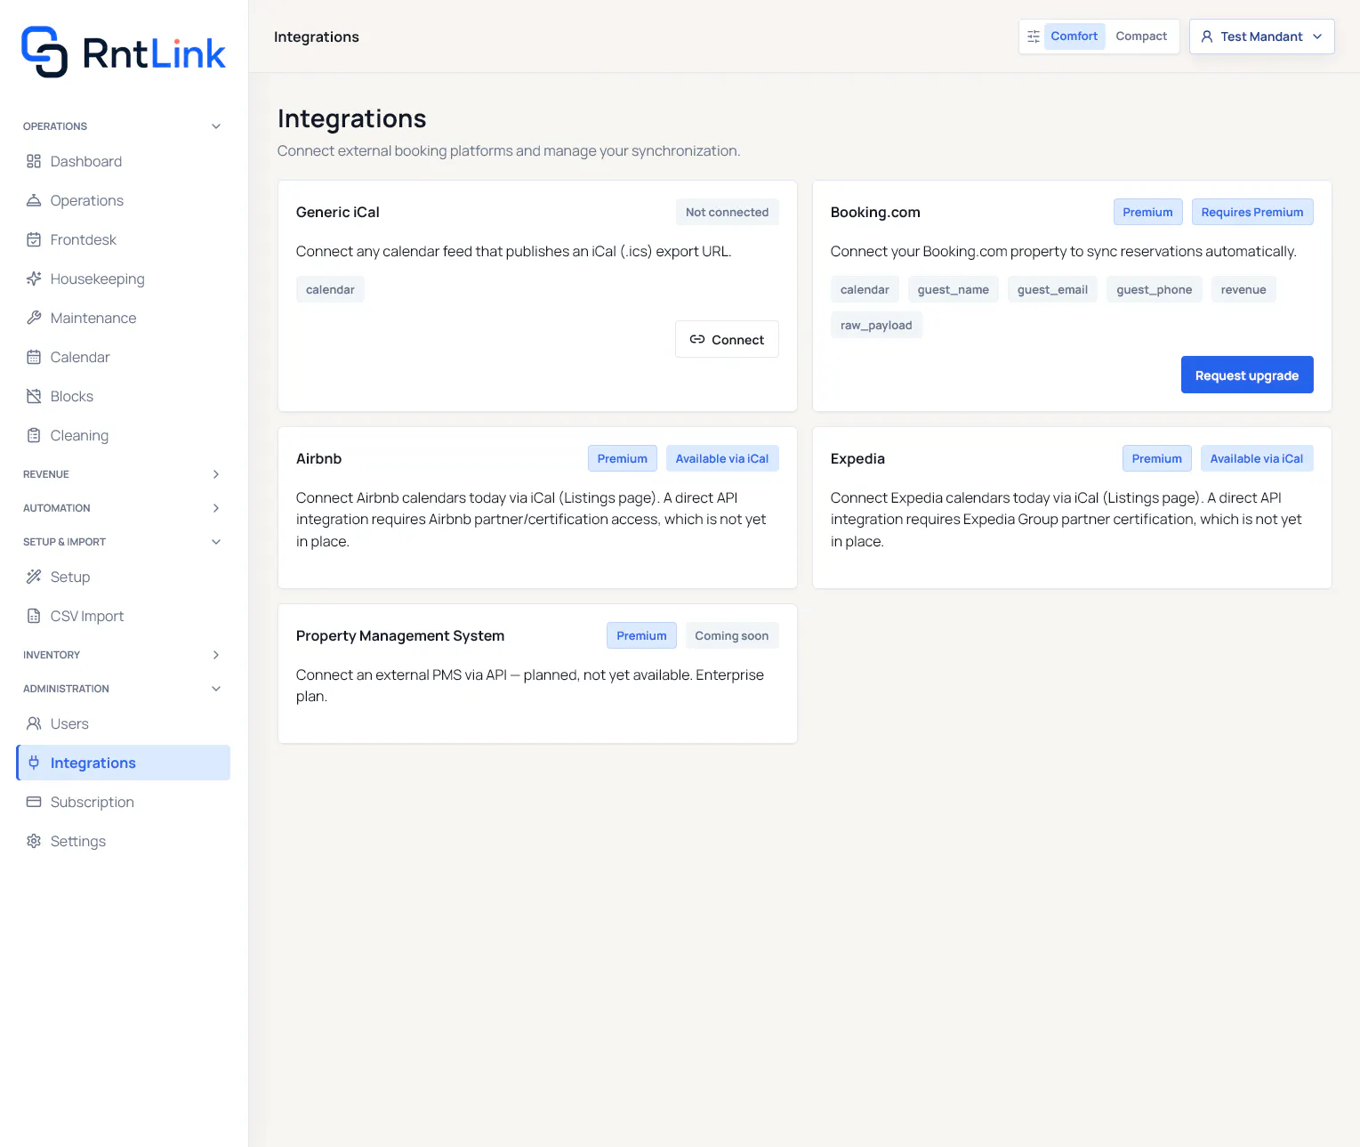
Task: Collapse the Administration section
Action: (123, 689)
